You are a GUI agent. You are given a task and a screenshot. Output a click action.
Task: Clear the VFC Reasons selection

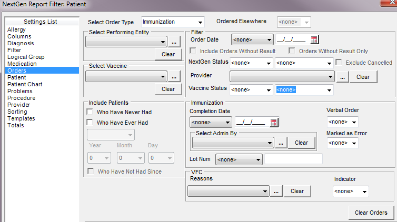[x=297, y=191]
